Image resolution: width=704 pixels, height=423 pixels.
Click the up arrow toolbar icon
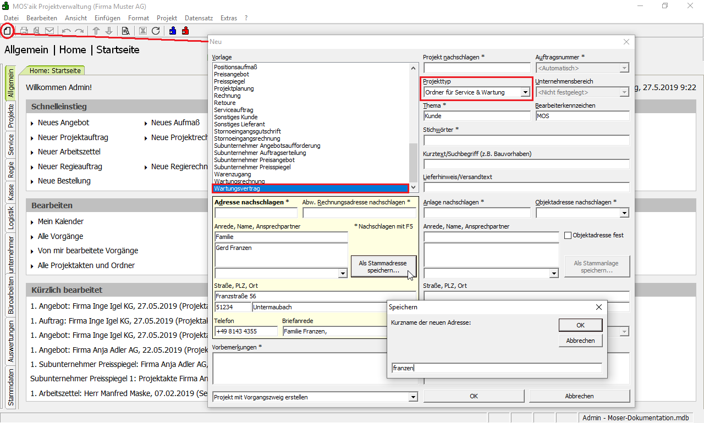[x=96, y=31]
